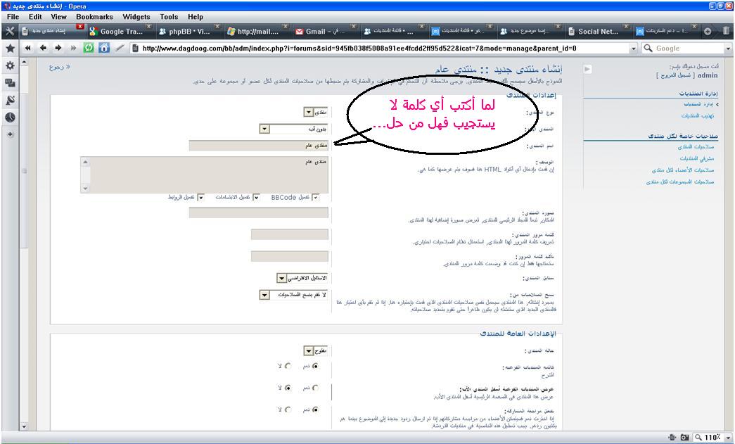Click the wrench panel toggle icon
Screen dimensions: 735x444
pyautogui.click(x=10, y=31)
